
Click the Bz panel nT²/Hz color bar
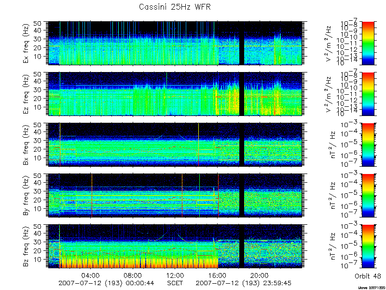(x=368, y=246)
